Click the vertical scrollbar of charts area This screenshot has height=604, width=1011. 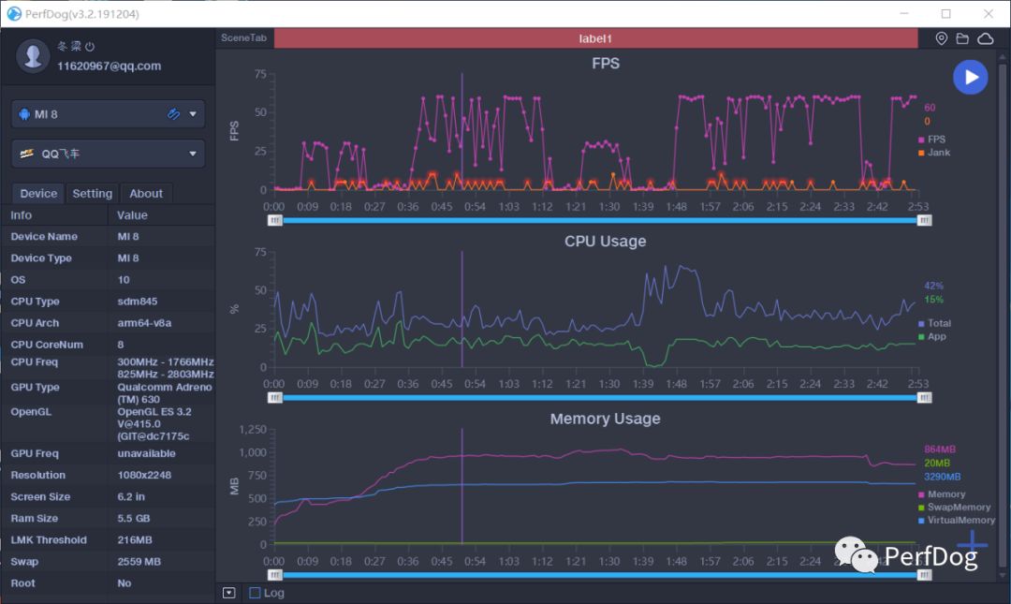coord(1002,317)
